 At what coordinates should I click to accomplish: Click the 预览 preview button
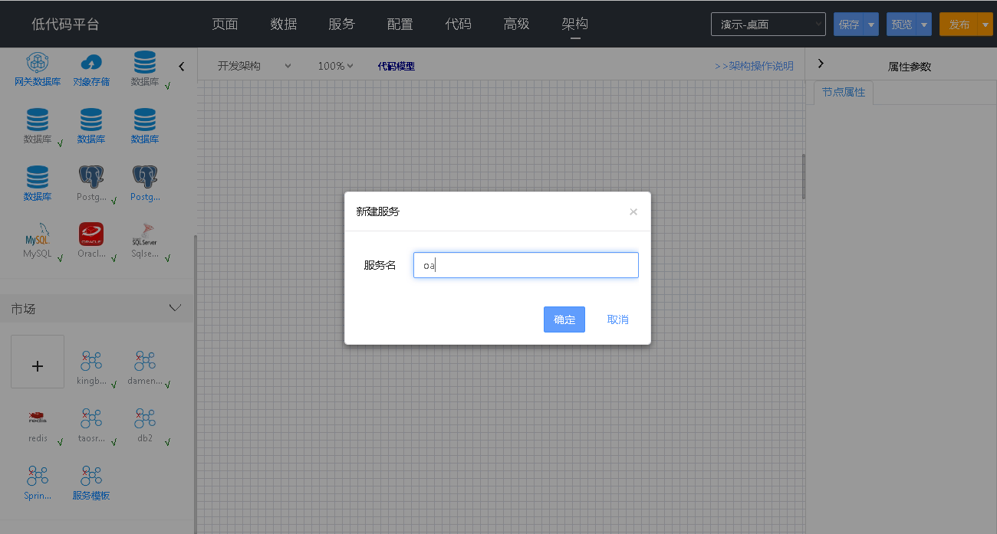click(x=902, y=25)
